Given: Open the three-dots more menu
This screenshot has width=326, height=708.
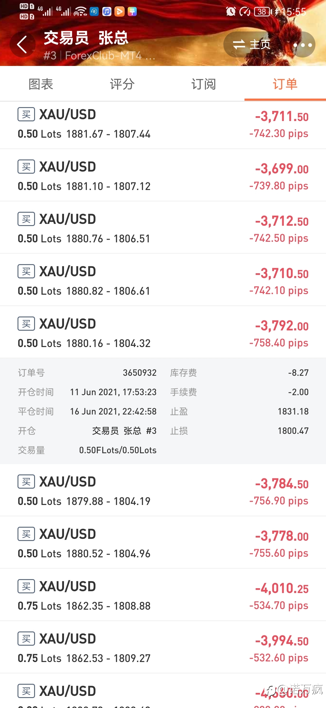Looking at the screenshot, I should (x=302, y=45).
